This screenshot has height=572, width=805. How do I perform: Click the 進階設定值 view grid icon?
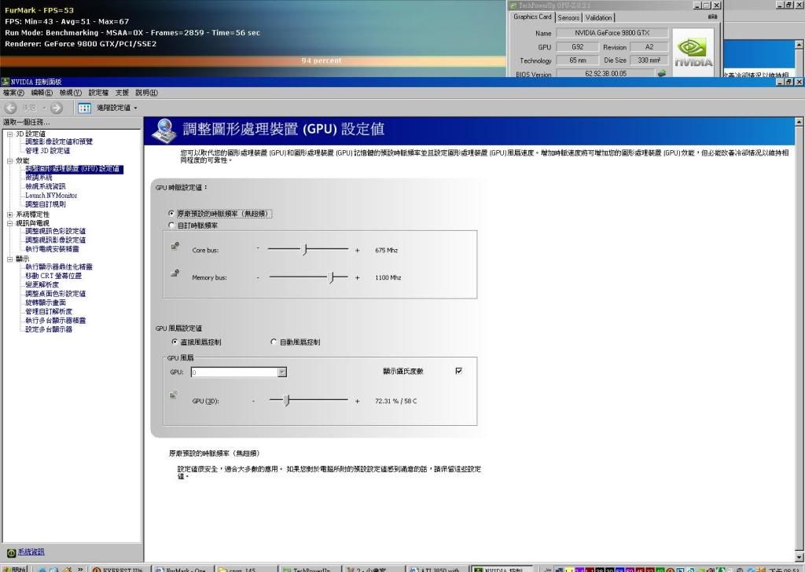tap(84, 108)
